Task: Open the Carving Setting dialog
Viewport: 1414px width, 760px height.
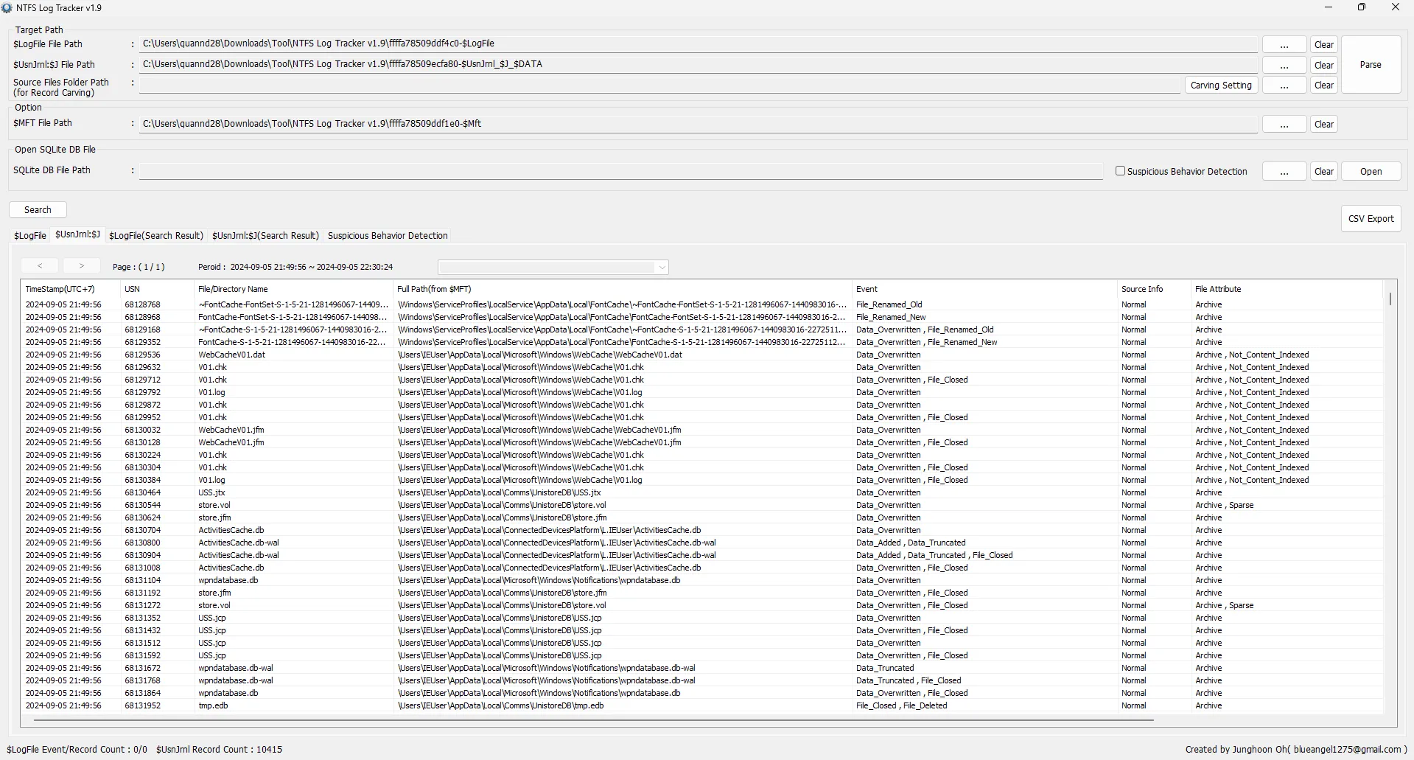Action: point(1221,86)
